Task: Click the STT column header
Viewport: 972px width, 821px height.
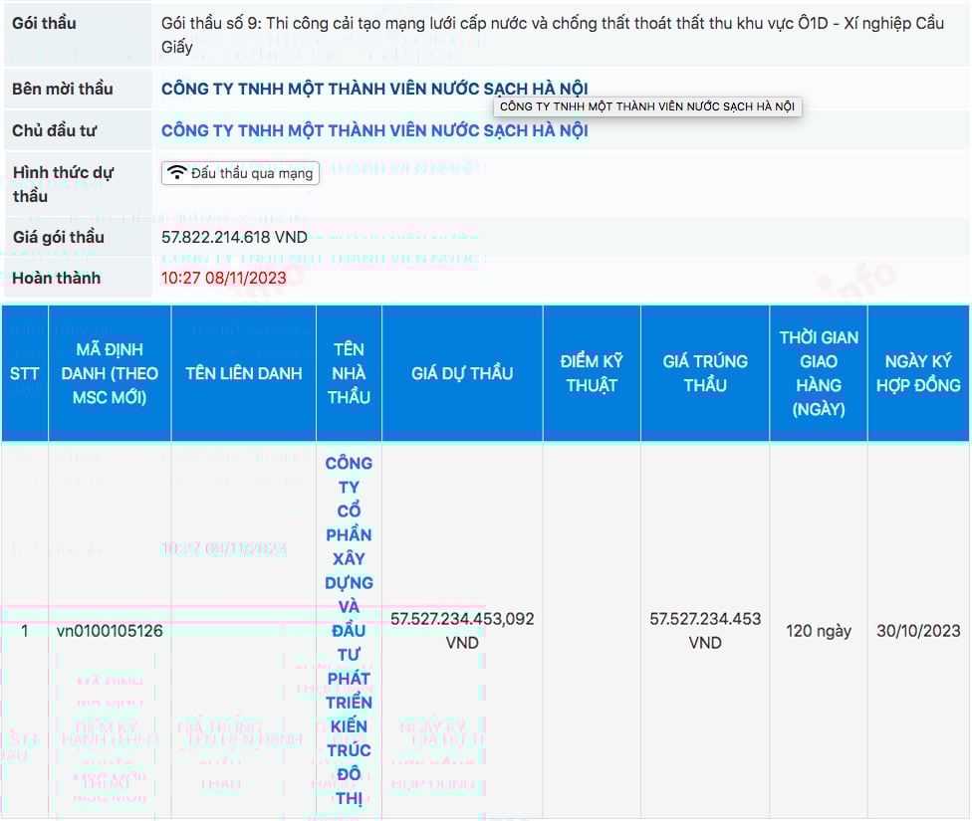Action: 25,373
